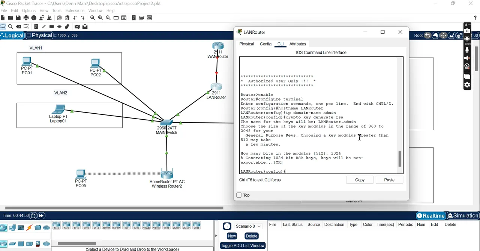The height and width of the screenshot is (251, 480).
Task: Reset simulation time with power cycle icon
Action: pyautogui.click(x=33, y=216)
